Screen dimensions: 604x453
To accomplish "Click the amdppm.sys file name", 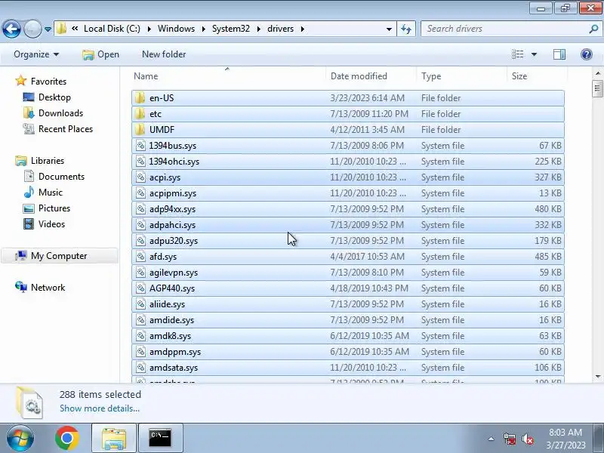I will (x=175, y=352).
